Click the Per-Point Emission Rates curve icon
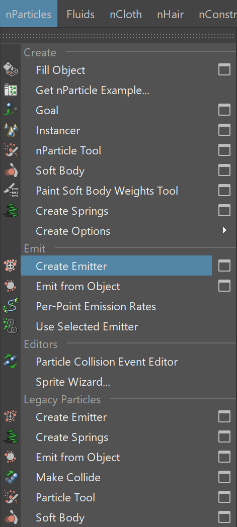 tap(11, 307)
